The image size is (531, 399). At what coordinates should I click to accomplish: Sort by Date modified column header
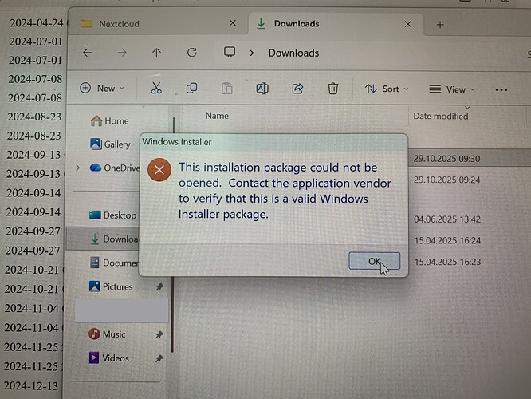click(x=441, y=116)
